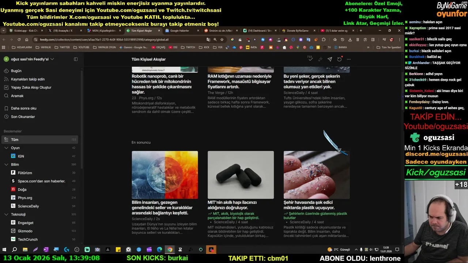
Task: Open Tüm Yer İşaretleri bookmarks folder
Action: tap(389, 47)
